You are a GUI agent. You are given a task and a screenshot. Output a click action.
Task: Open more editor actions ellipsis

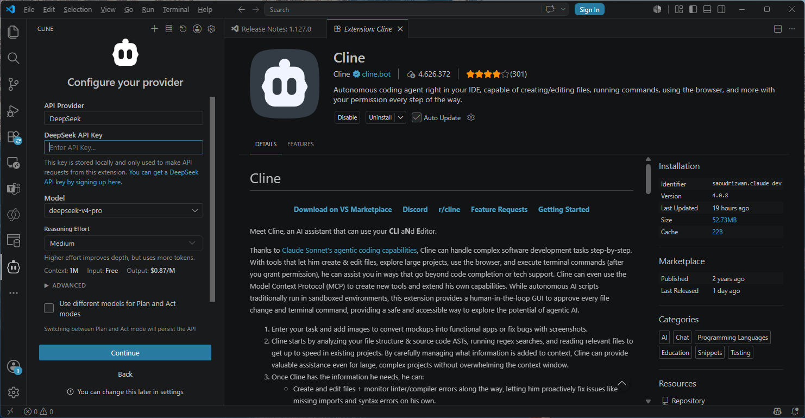[x=793, y=29]
